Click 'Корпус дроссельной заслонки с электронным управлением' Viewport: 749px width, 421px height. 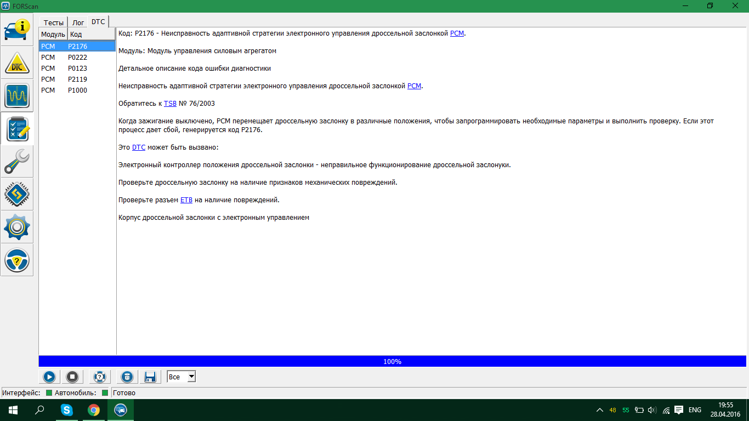tap(214, 218)
